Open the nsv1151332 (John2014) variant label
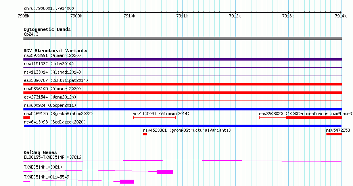 (x=49, y=64)
